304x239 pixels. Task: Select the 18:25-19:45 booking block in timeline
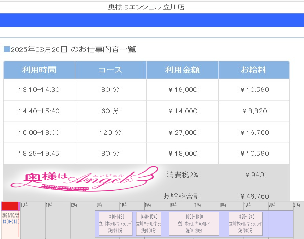coord(246,224)
